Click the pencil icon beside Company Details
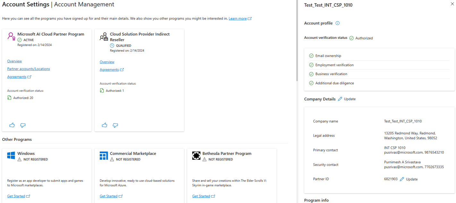Image resolution: width=456 pixels, height=203 pixels. coord(340,99)
